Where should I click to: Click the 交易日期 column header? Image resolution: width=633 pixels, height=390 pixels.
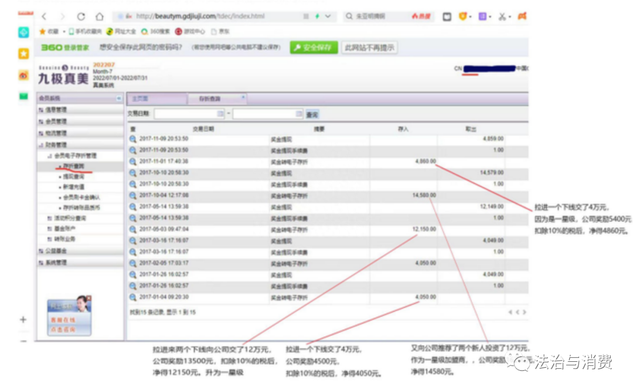[203, 129]
